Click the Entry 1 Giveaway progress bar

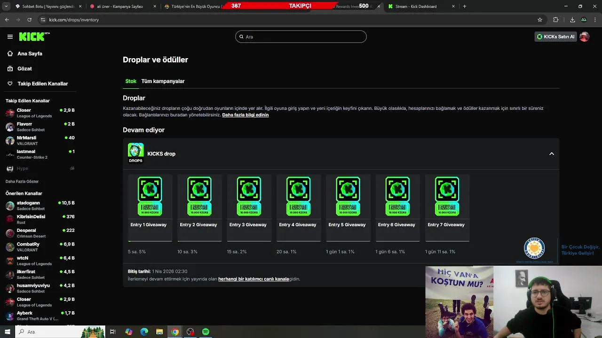click(150, 241)
